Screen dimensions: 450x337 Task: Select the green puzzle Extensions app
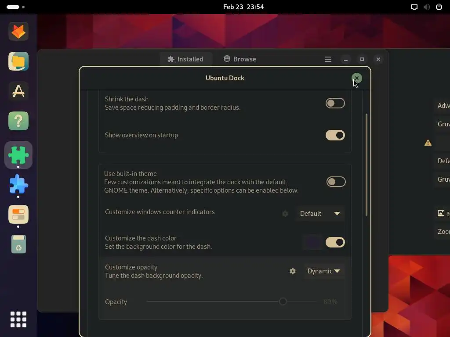coord(18,155)
